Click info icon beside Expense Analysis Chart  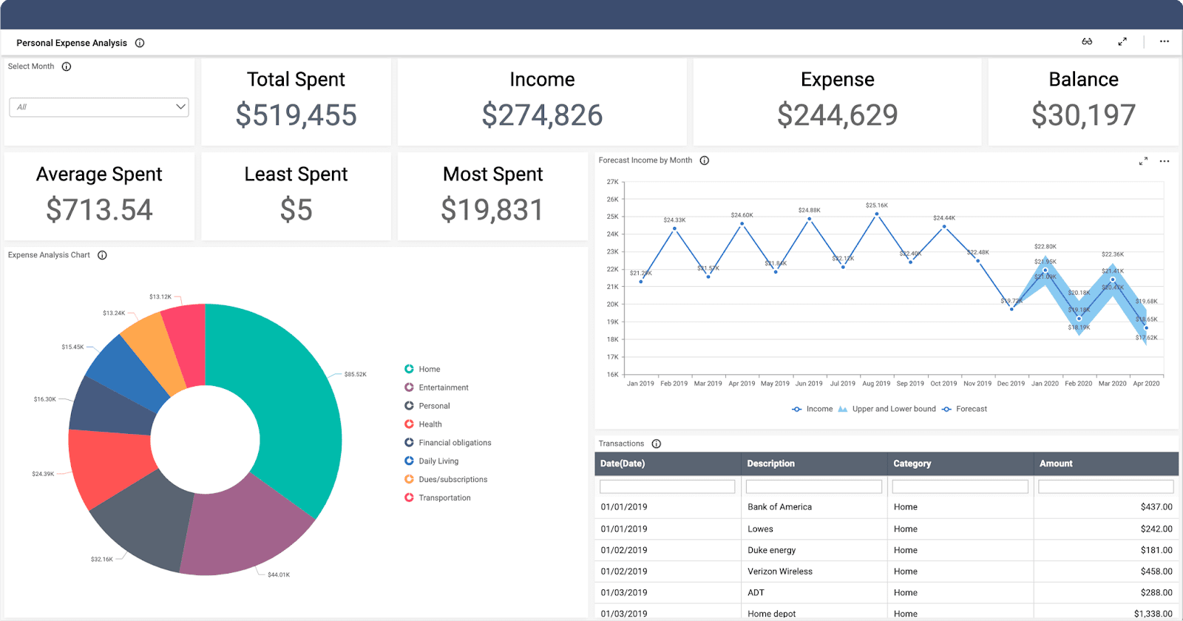(x=102, y=255)
